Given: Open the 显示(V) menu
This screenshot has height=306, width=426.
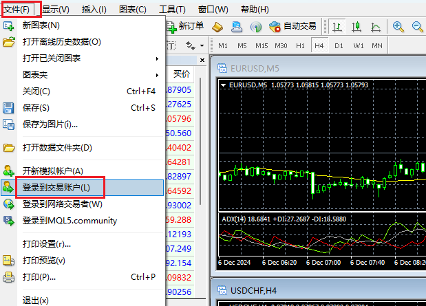Looking at the screenshot, I should coord(56,10).
